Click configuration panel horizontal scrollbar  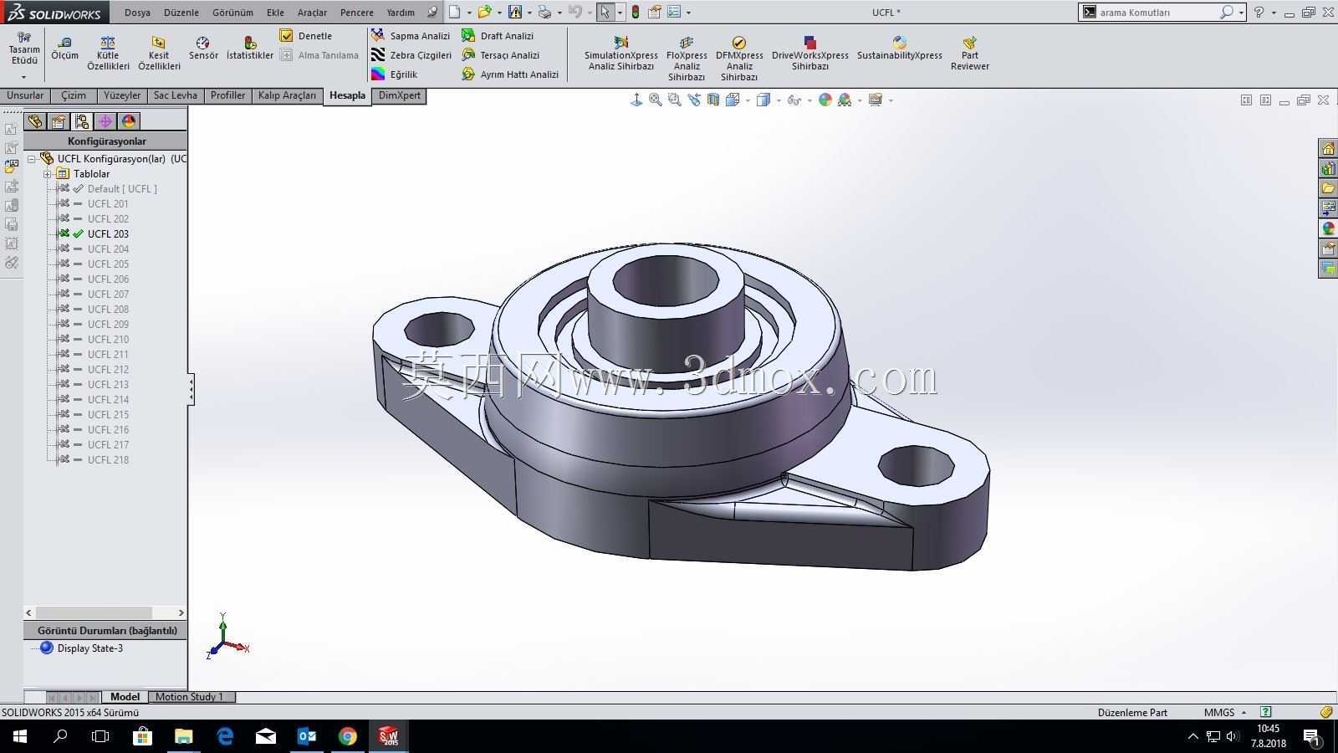coord(105,612)
